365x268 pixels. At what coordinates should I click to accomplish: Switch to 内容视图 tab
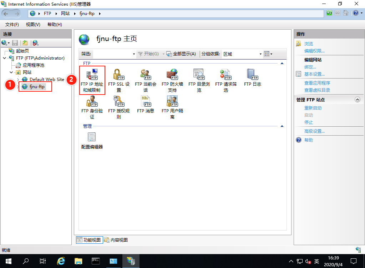(116, 240)
